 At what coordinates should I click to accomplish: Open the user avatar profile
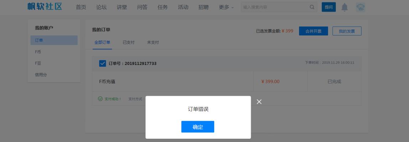[x=361, y=7]
